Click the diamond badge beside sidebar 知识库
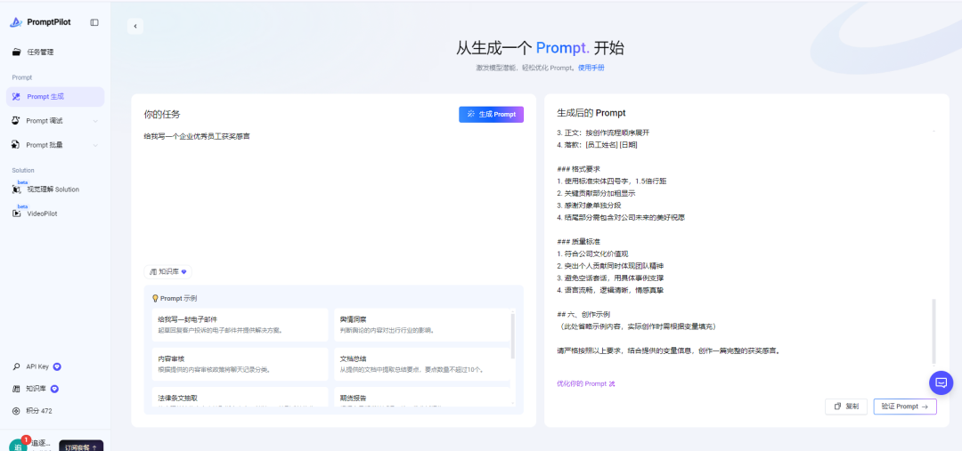This screenshot has width=962, height=451. [x=54, y=389]
